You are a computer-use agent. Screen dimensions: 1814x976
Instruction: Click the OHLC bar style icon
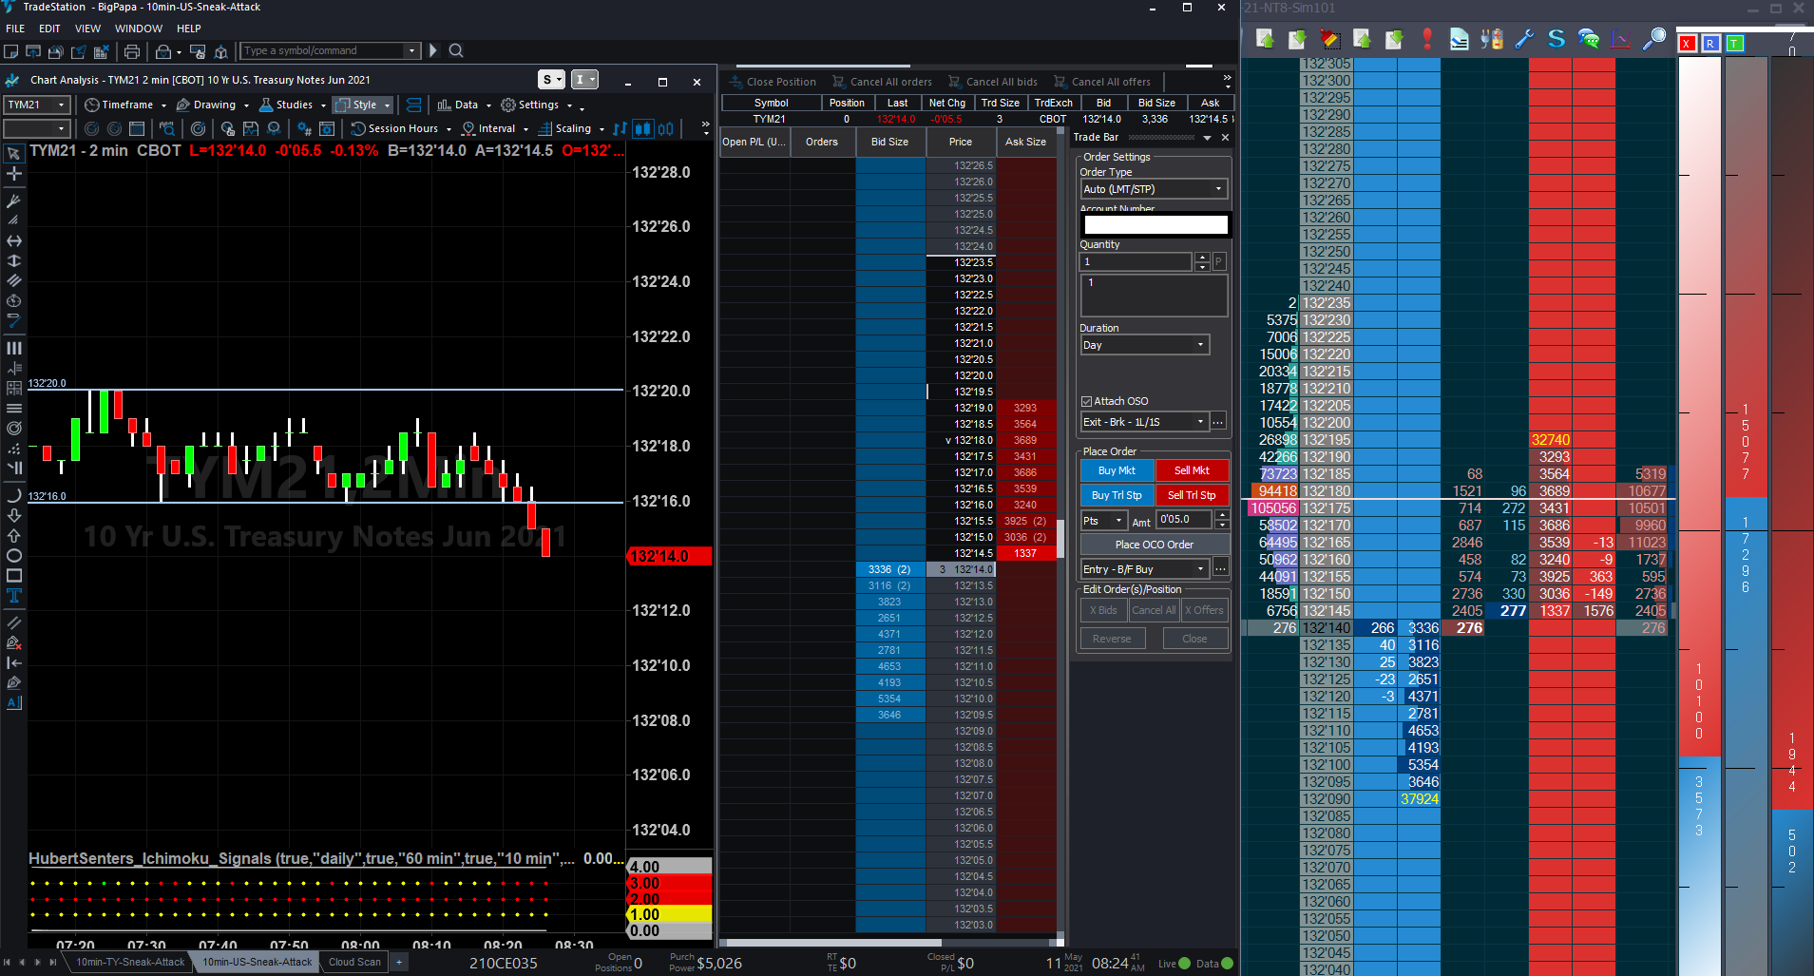621,128
